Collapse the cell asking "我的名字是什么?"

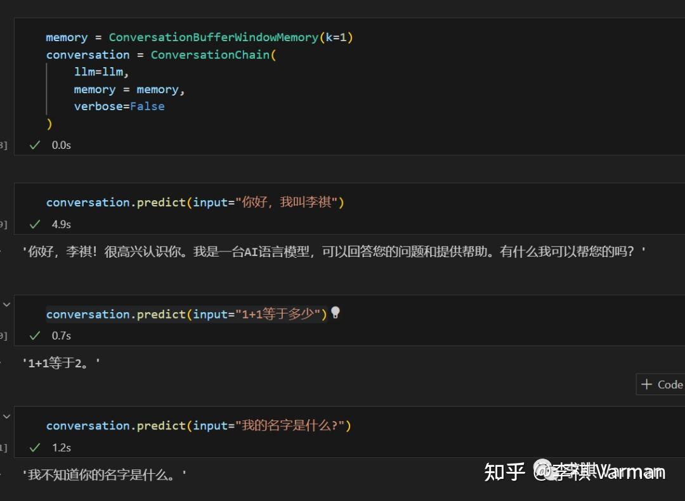(x=7, y=416)
